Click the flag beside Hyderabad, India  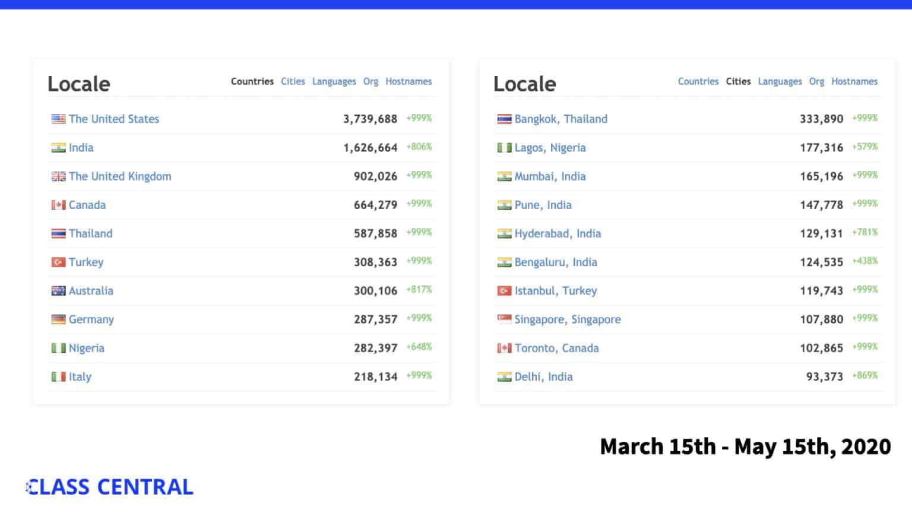(504, 233)
